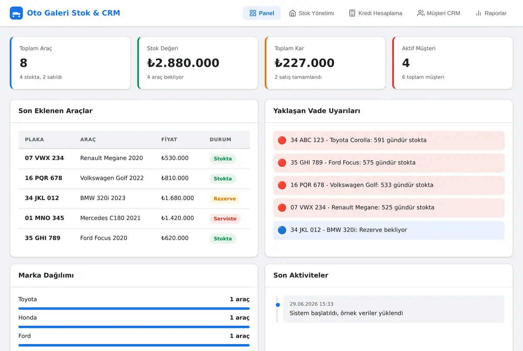Select plate 16 PQR 678 in the table
Image resolution: width=523 pixels, height=351 pixels.
coord(44,178)
